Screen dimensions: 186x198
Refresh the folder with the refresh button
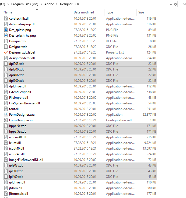pyautogui.click(x=176, y=4)
